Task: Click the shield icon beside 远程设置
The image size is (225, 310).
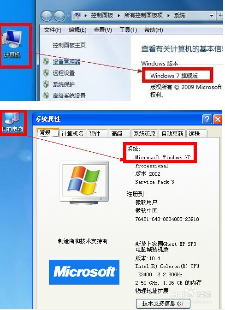Action: [x=46, y=73]
